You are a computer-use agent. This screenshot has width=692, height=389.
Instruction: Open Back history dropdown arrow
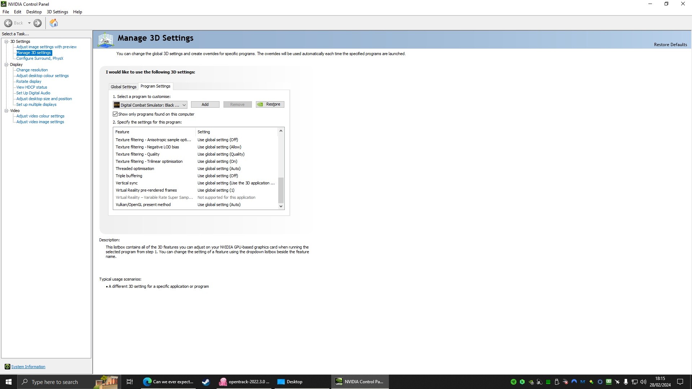[29, 23]
